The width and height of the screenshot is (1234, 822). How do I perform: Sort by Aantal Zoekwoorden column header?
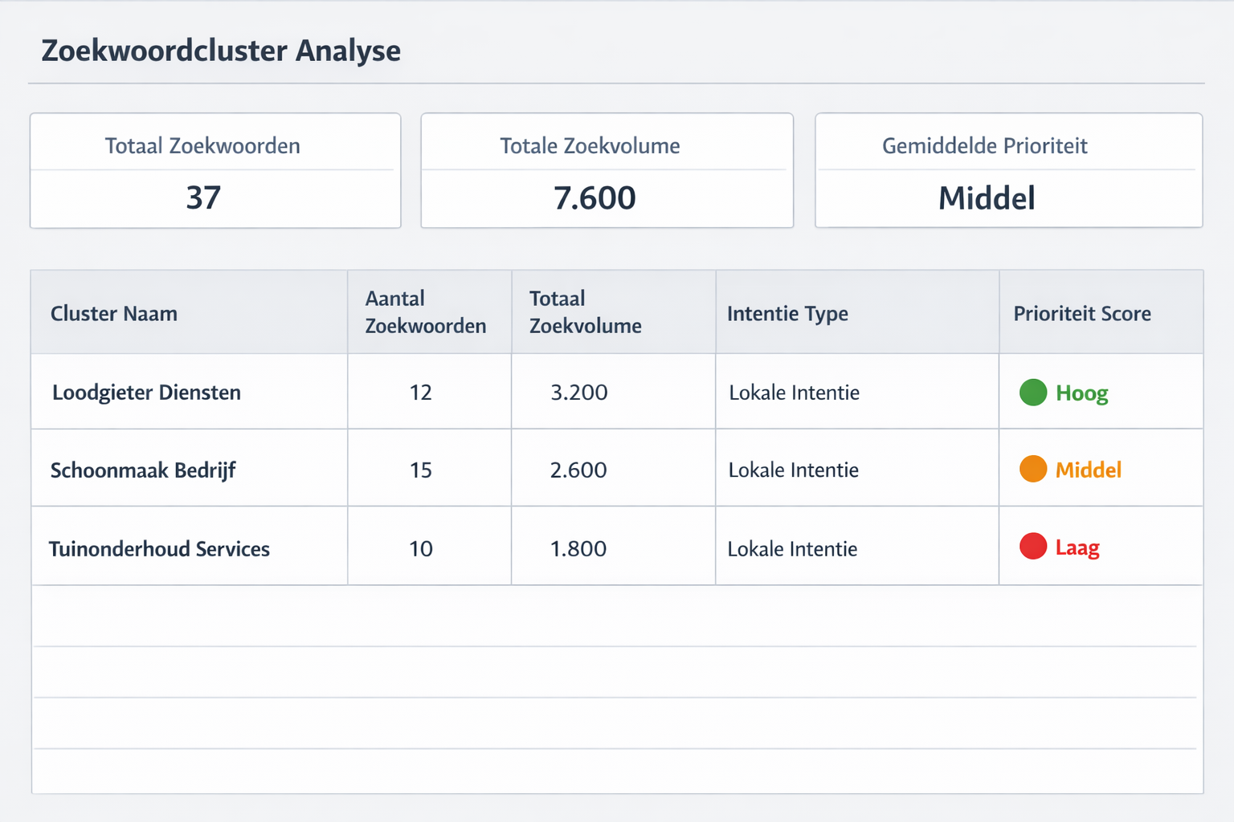click(x=425, y=312)
